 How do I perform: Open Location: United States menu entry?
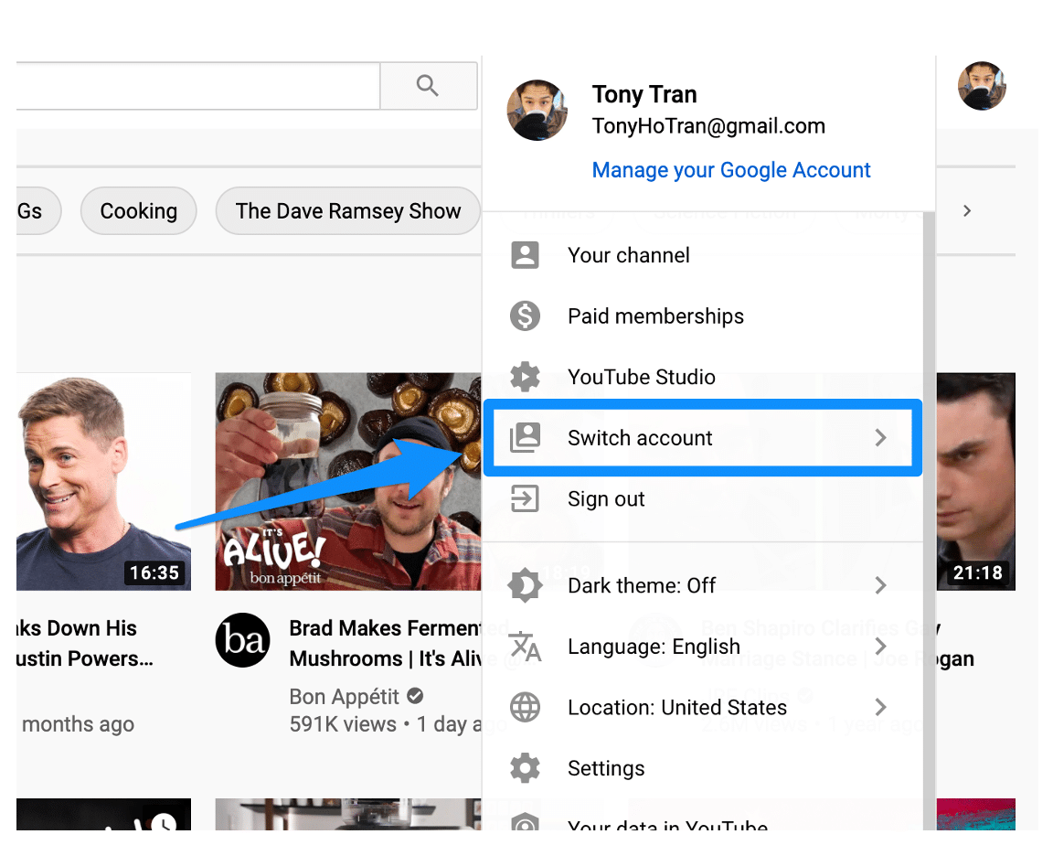pyautogui.click(x=703, y=707)
